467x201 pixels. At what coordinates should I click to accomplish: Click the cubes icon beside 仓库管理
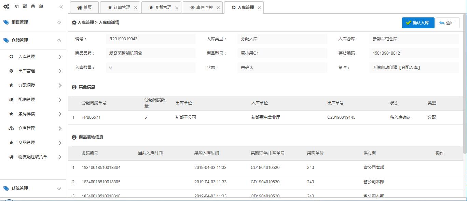tap(11, 128)
